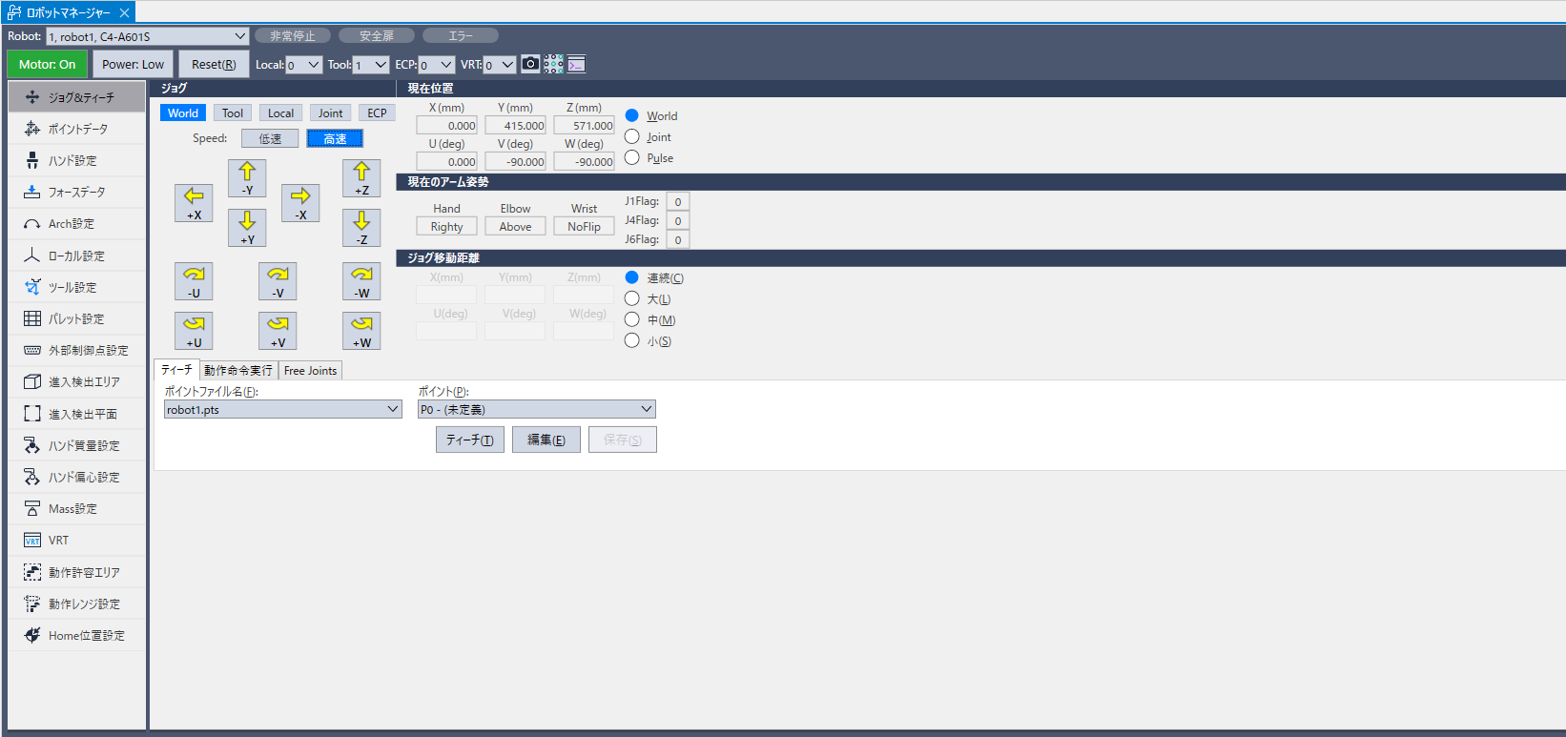Select the Joint position display radio button
The height and width of the screenshot is (737, 1566).
(632, 136)
